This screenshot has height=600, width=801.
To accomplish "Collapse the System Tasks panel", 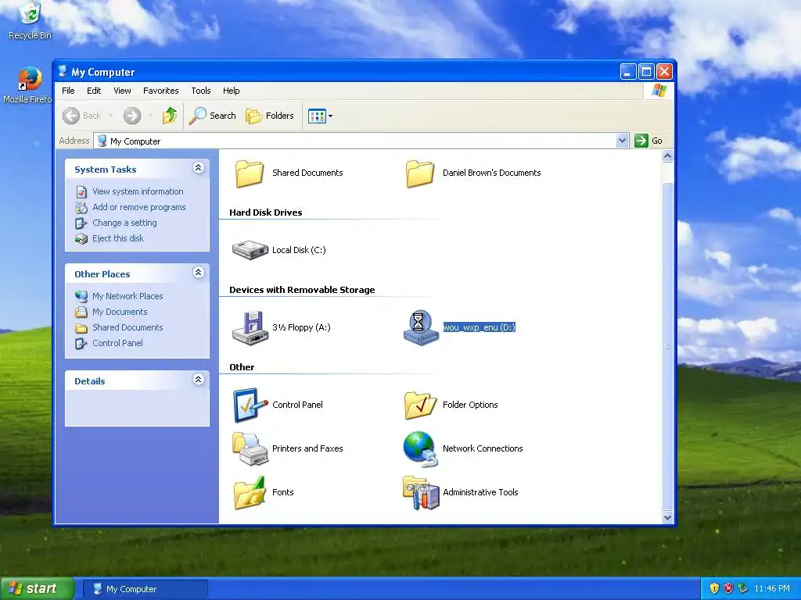I will pyautogui.click(x=198, y=168).
